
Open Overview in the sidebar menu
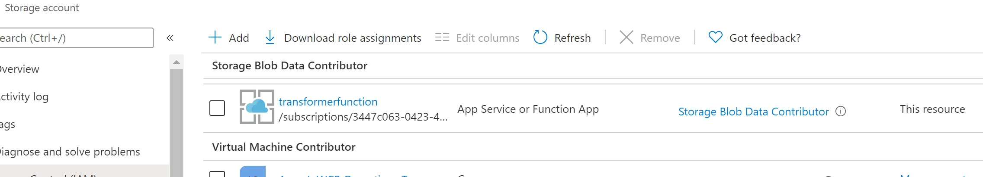coord(19,69)
